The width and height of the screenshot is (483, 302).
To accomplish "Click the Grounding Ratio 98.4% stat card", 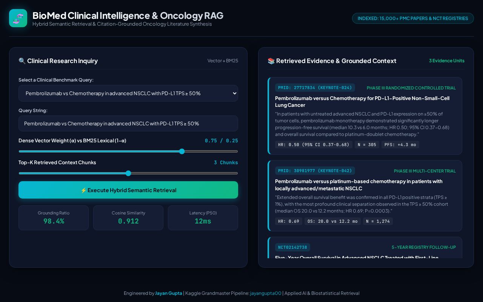I will pyautogui.click(x=54, y=218).
